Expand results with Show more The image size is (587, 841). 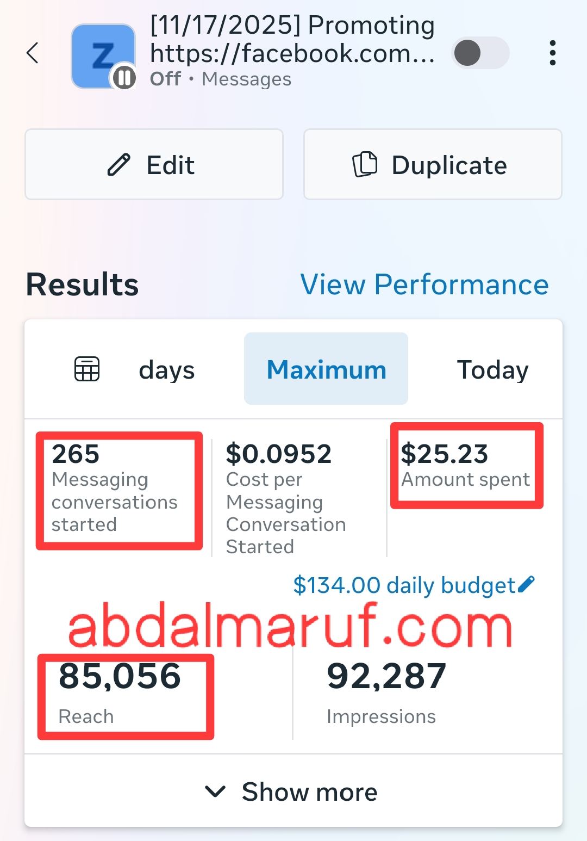(x=293, y=791)
